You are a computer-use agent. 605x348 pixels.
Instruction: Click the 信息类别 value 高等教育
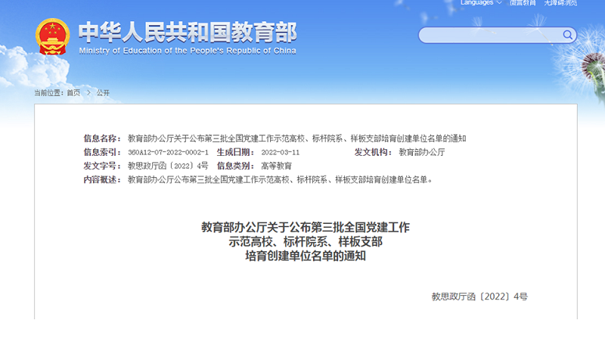pyautogui.click(x=276, y=166)
